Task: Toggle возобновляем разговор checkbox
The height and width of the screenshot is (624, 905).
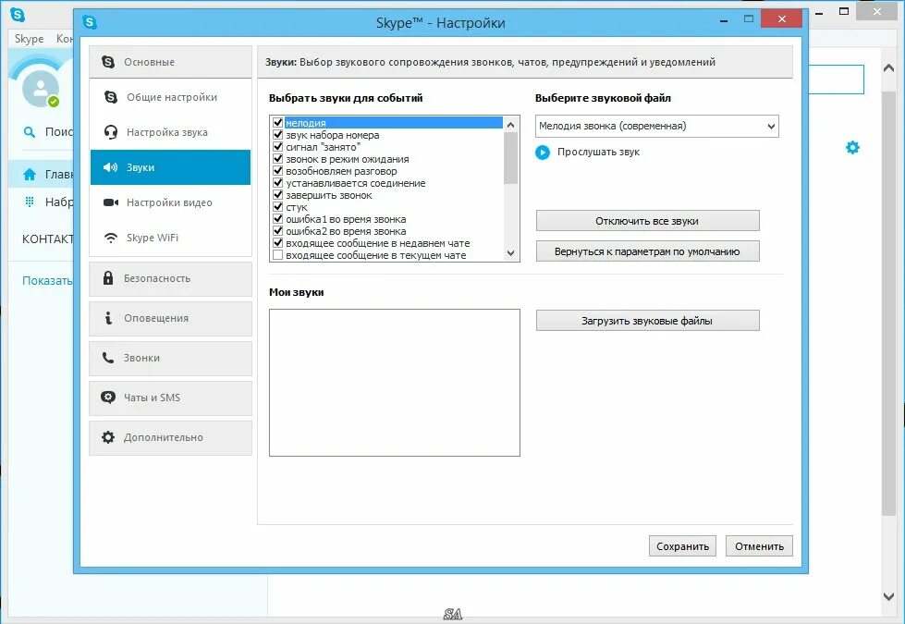Action: coord(277,171)
